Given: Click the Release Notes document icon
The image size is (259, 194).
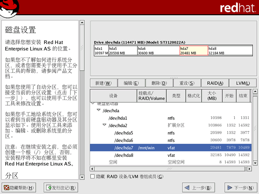Looking at the screenshot, I should click(49, 188).
